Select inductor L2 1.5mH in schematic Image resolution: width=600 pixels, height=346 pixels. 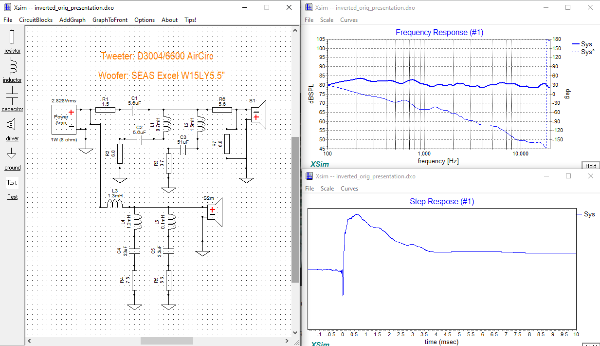[200, 124]
